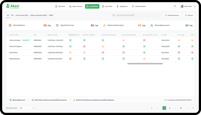This screenshot has width=201, height=115.
Task: Jump to the last page
Action: [x=193, y=108]
